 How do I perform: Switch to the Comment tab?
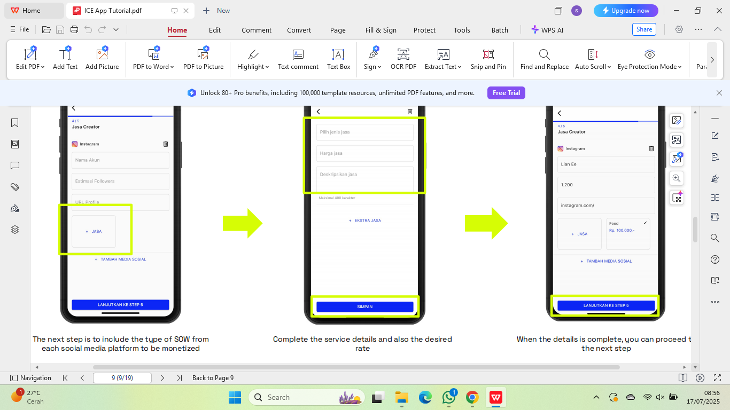click(256, 30)
